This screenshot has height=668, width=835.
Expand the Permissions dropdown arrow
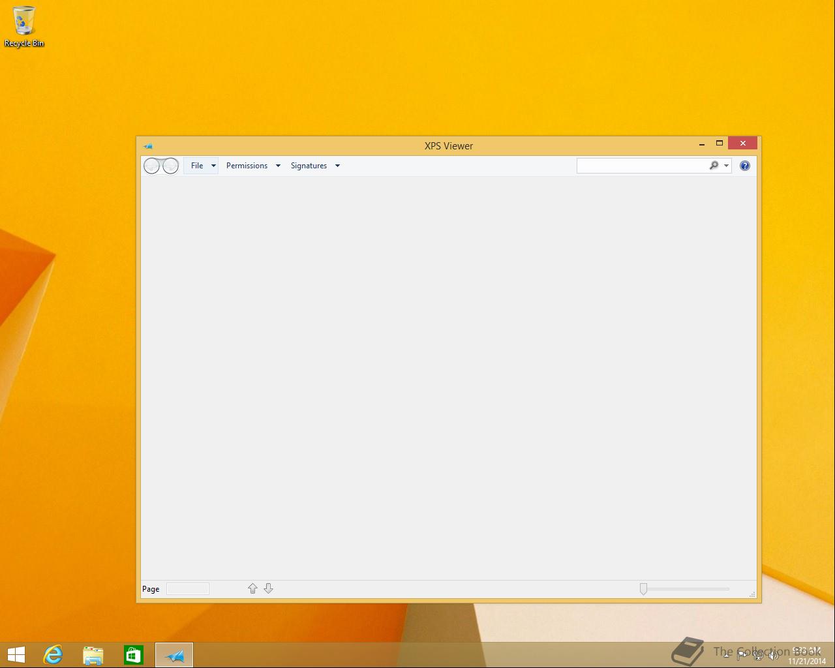278,166
